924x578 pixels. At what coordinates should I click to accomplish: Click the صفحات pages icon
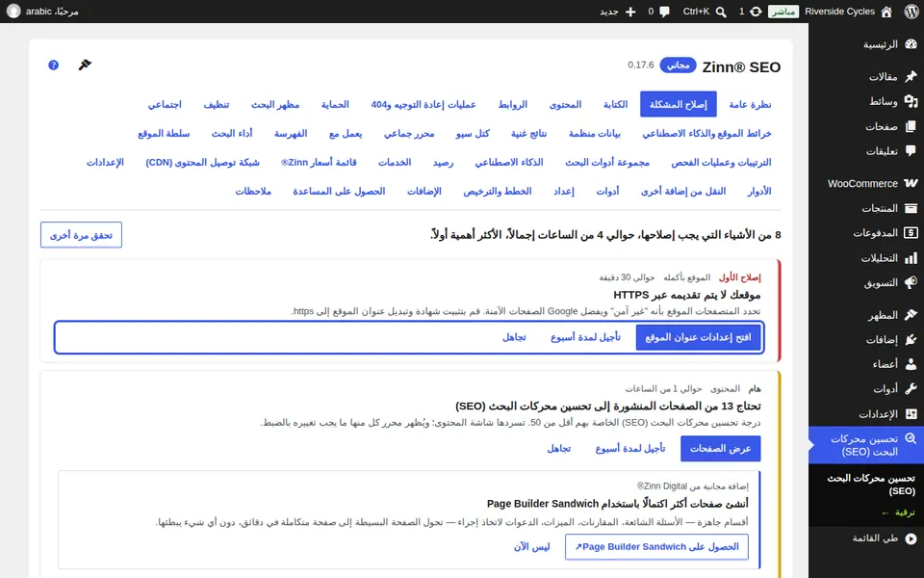point(911,126)
